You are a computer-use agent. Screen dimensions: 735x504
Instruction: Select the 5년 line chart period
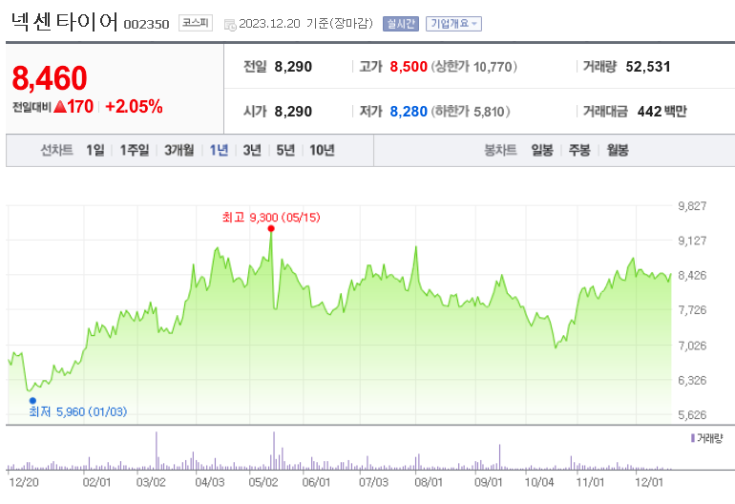tap(285, 150)
